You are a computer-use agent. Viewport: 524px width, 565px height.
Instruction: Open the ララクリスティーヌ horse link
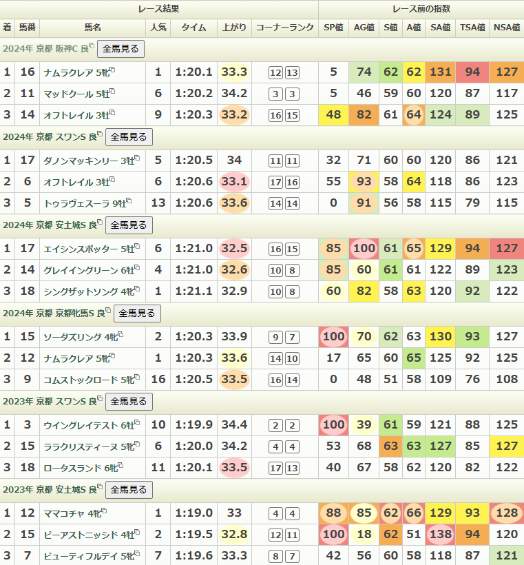81,446
